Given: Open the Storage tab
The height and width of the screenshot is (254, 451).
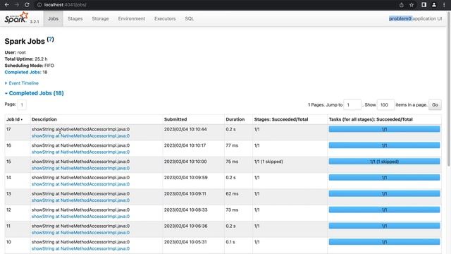Looking at the screenshot, I should tap(100, 18).
